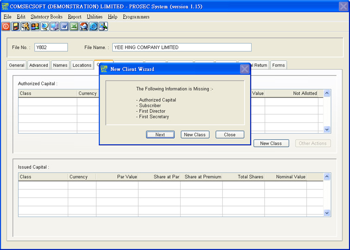Click the red power exit toolbar icon
The image size is (350, 250).
[x=6, y=26]
